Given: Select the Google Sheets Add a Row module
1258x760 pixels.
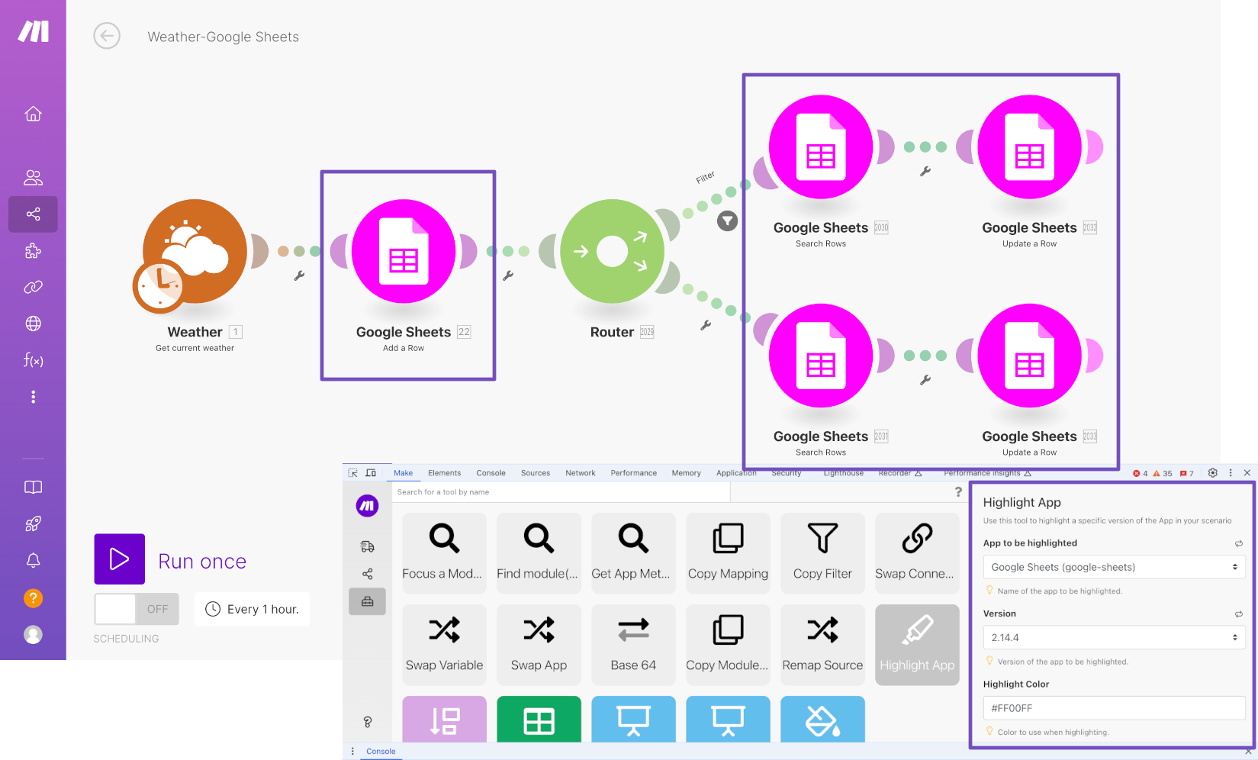Looking at the screenshot, I should tap(404, 252).
